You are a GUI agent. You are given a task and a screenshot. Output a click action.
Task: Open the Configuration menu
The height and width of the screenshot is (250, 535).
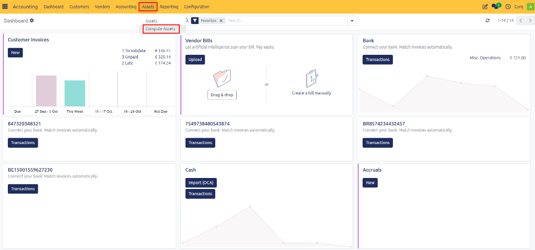(196, 6)
